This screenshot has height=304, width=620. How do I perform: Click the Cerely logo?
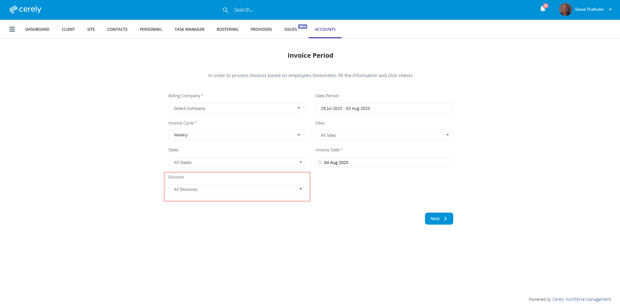pyautogui.click(x=25, y=9)
